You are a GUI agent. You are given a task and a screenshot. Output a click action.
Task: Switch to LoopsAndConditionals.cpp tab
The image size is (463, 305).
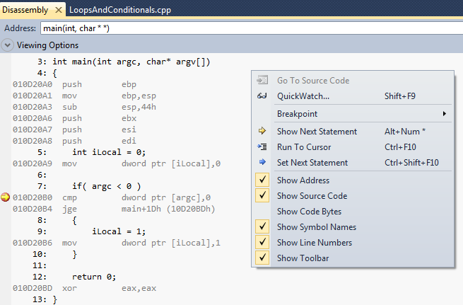coord(119,11)
